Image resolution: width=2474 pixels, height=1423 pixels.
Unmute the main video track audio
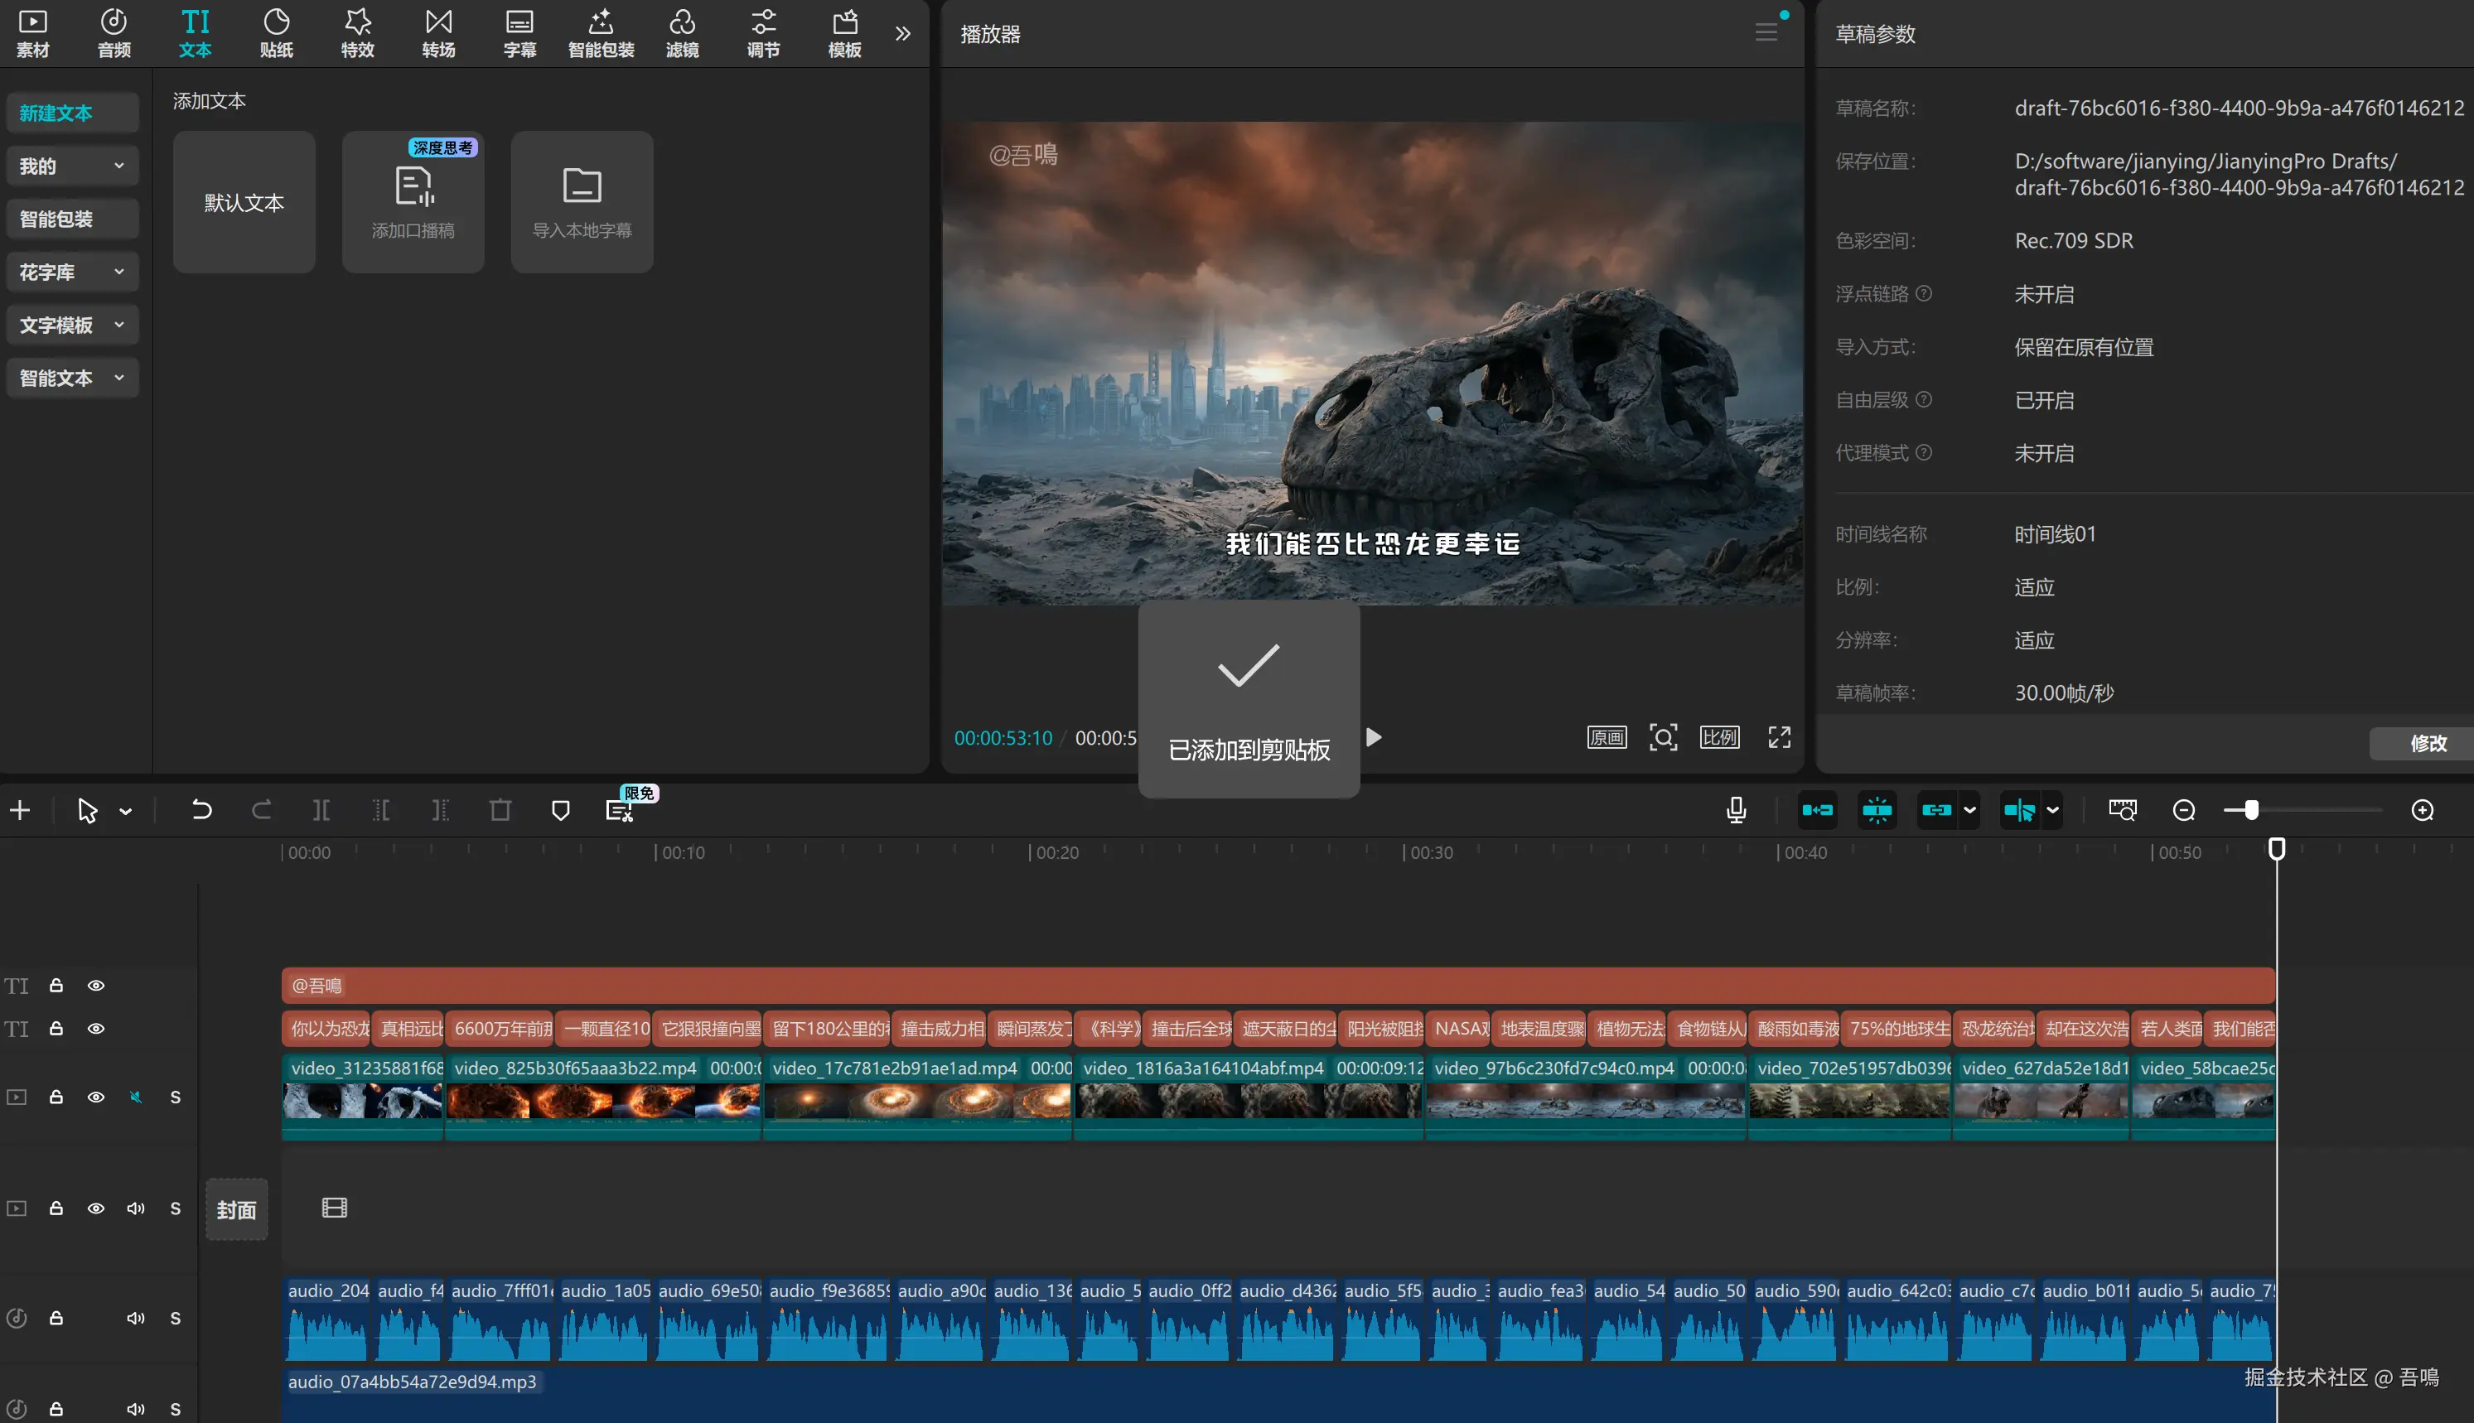click(136, 1097)
